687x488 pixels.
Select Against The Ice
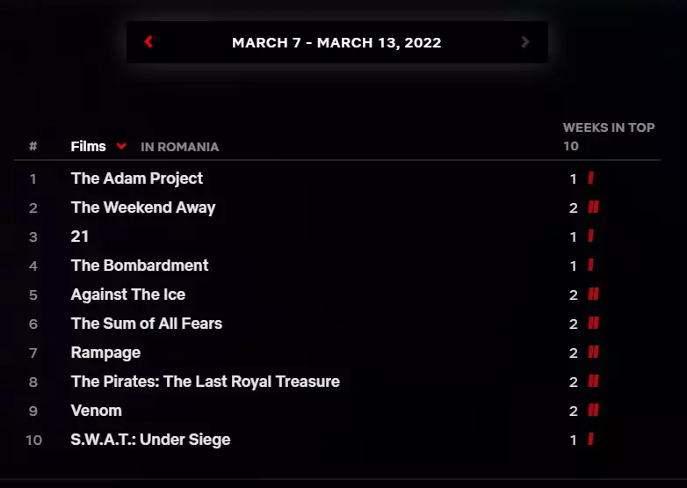tap(128, 295)
